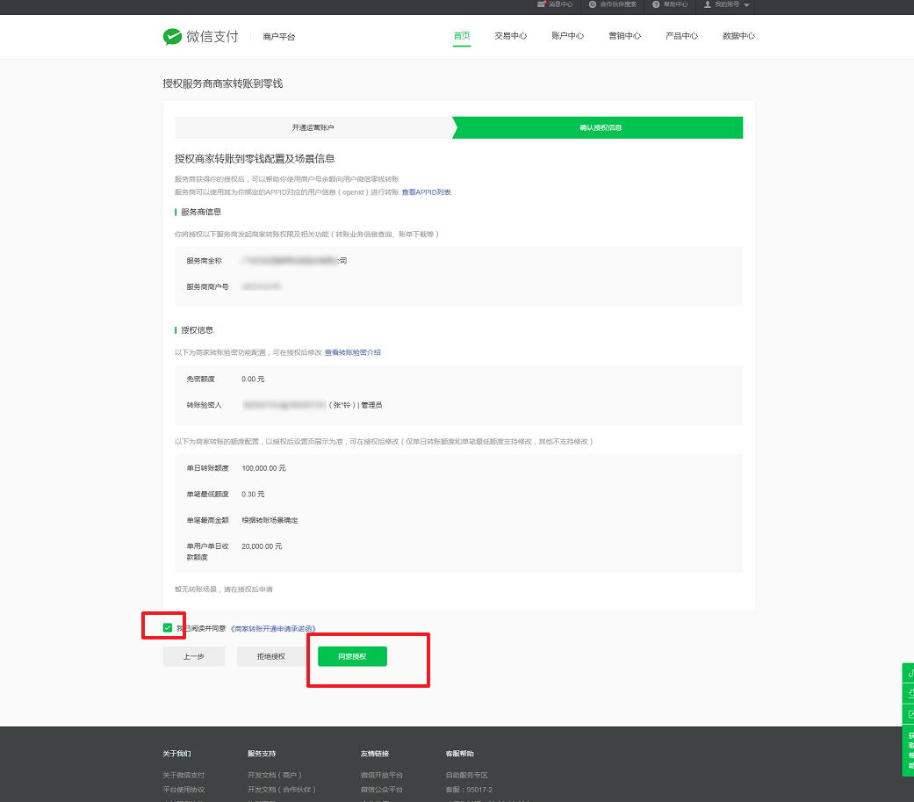Image resolution: width=914 pixels, height=802 pixels.
Task: Click the edit feedback icon in floating sidebar
Action: pyautogui.click(x=910, y=714)
